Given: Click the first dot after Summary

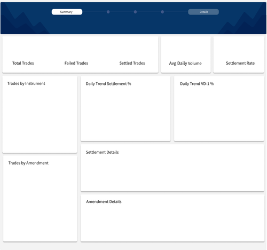Looking at the screenshot, I should coord(108,12).
